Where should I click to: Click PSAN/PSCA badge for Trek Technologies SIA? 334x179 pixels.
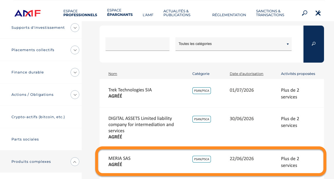(x=202, y=91)
